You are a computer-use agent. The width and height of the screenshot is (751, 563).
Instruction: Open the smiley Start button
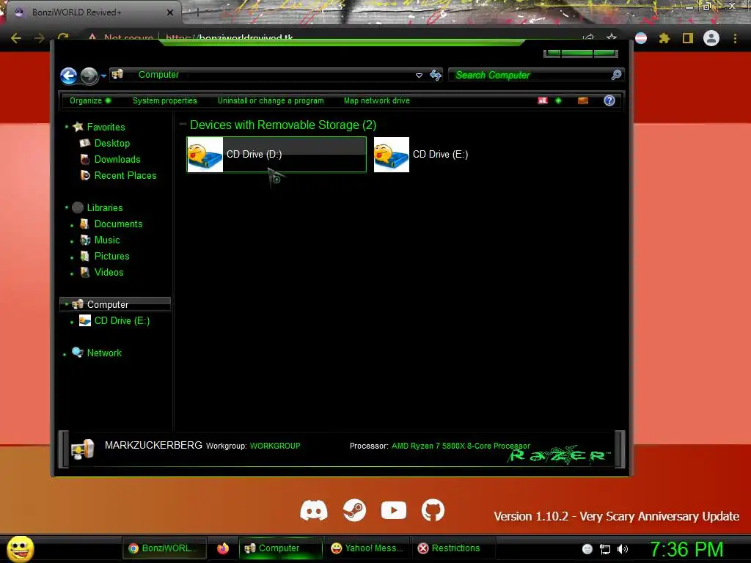tap(20, 548)
